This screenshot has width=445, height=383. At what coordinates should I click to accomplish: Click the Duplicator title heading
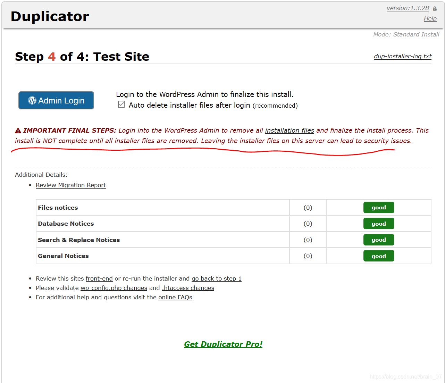(x=50, y=16)
